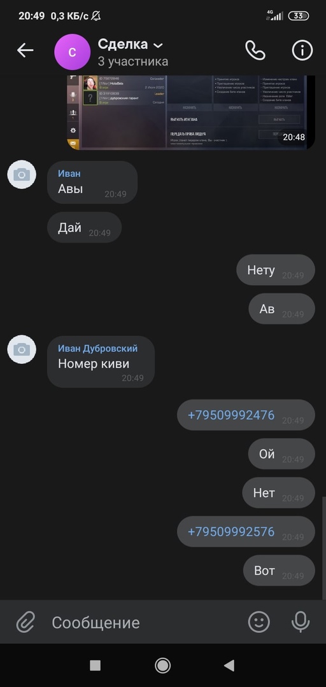The height and width of the screenshot is (687, 326).
Task: Tap the Номер киви message bubble
Action: coord(101,362)
